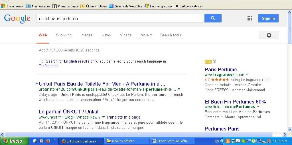
Task: Open dropdown arrow next to fragrancex.com ad
Action: [247, 74]
